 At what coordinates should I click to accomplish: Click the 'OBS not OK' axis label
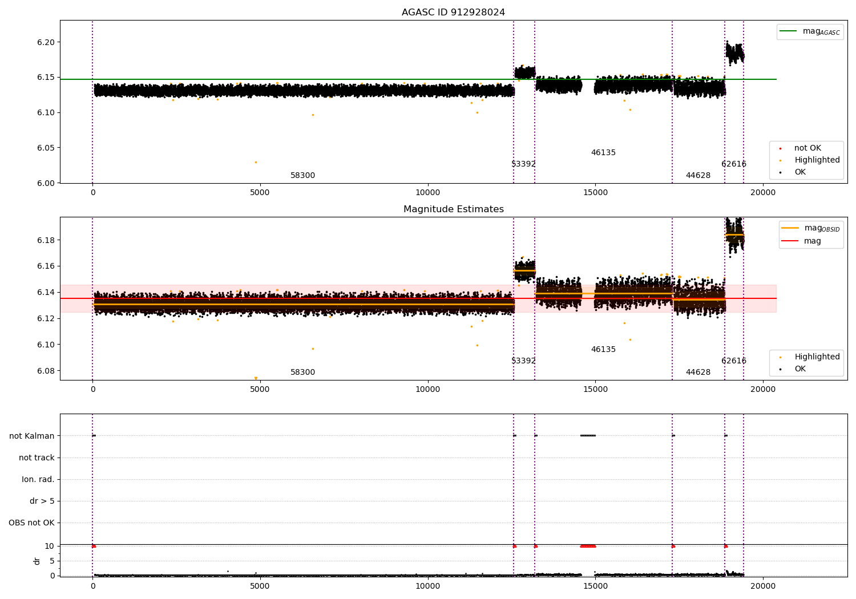pyautogui.click(x=31, y=523)
